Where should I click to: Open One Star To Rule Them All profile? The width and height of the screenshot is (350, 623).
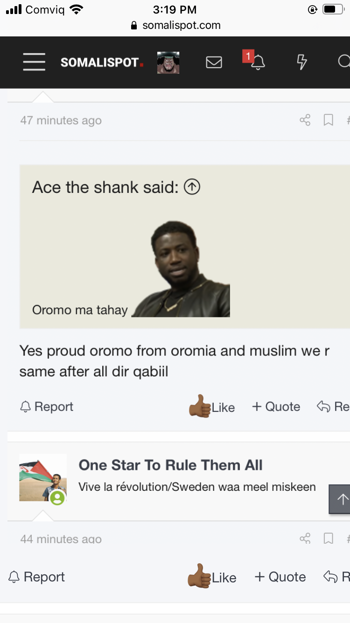170,465
